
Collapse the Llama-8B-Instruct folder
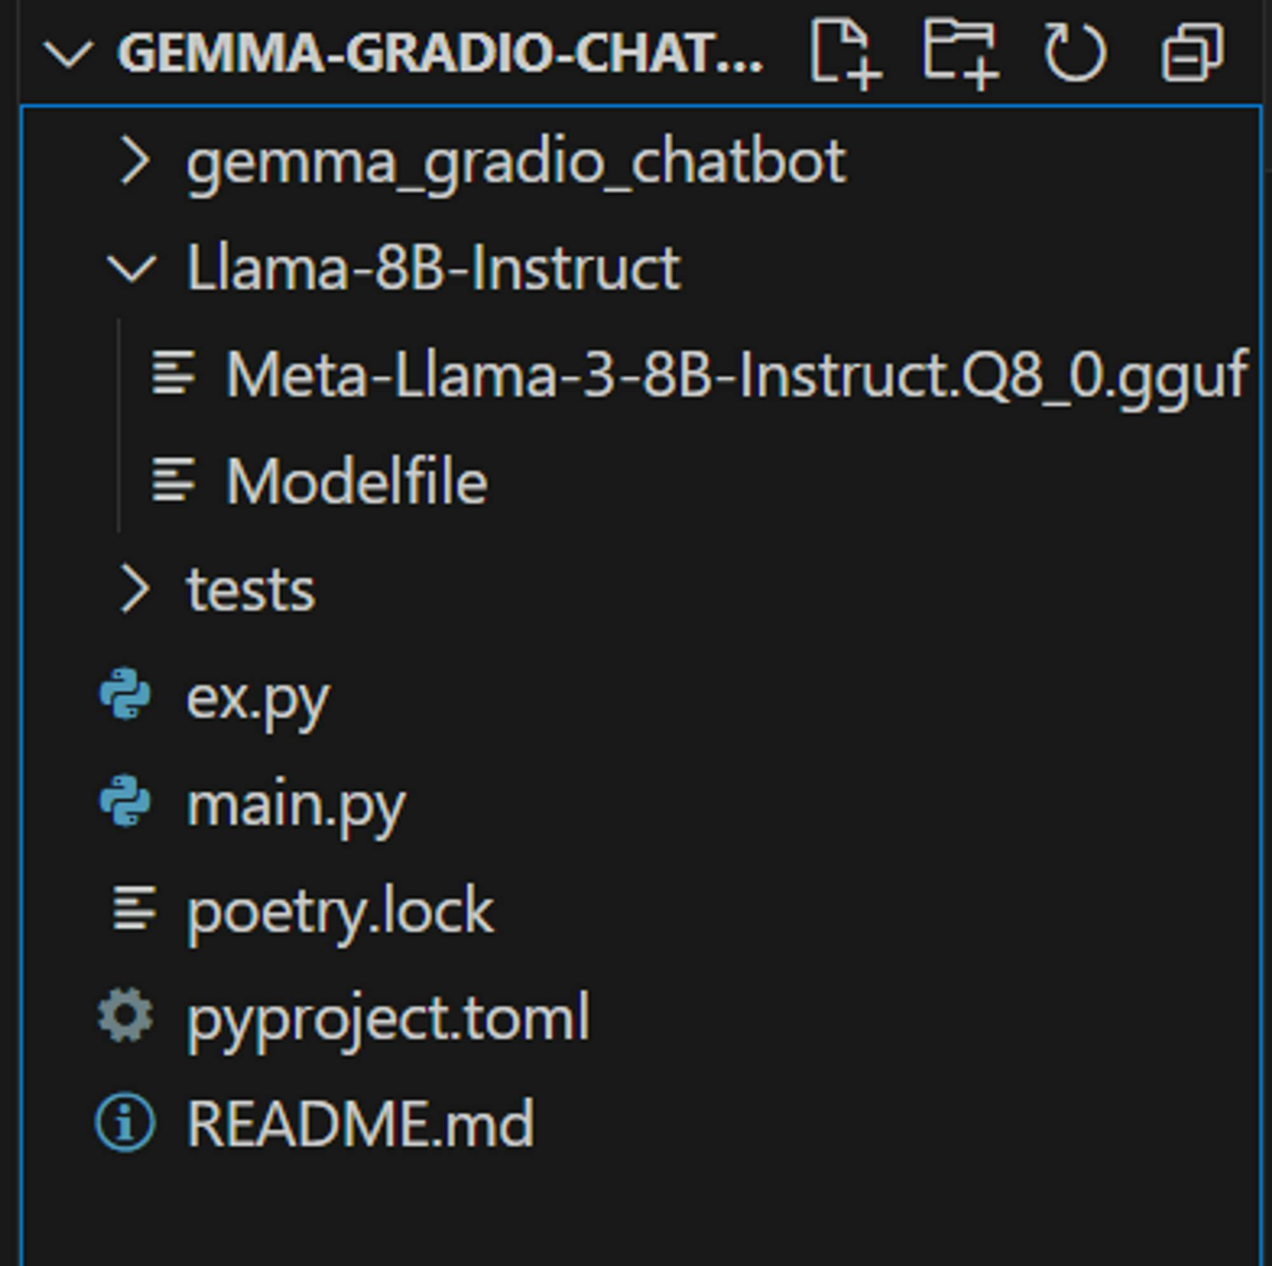click(132, 268)
